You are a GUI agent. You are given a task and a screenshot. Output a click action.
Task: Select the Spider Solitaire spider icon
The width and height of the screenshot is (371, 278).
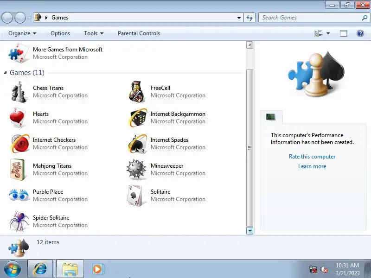point(19,221)
